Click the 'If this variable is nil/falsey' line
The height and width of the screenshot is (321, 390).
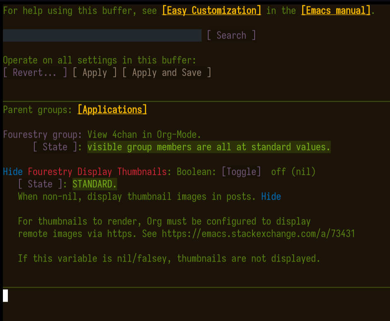coord(169,259)
